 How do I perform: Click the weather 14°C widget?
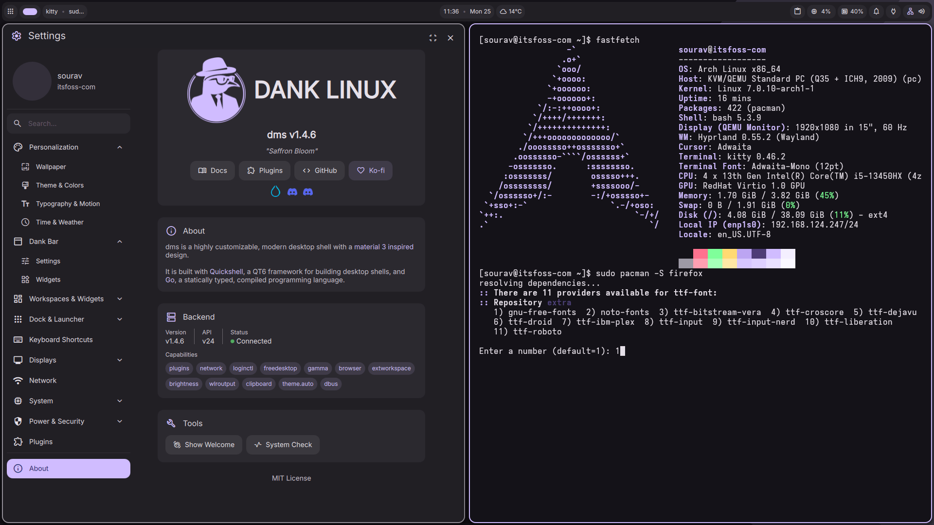(510, 11)
